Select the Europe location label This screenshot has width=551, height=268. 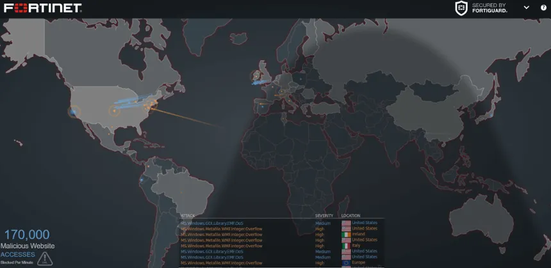[x=358, y=262]
